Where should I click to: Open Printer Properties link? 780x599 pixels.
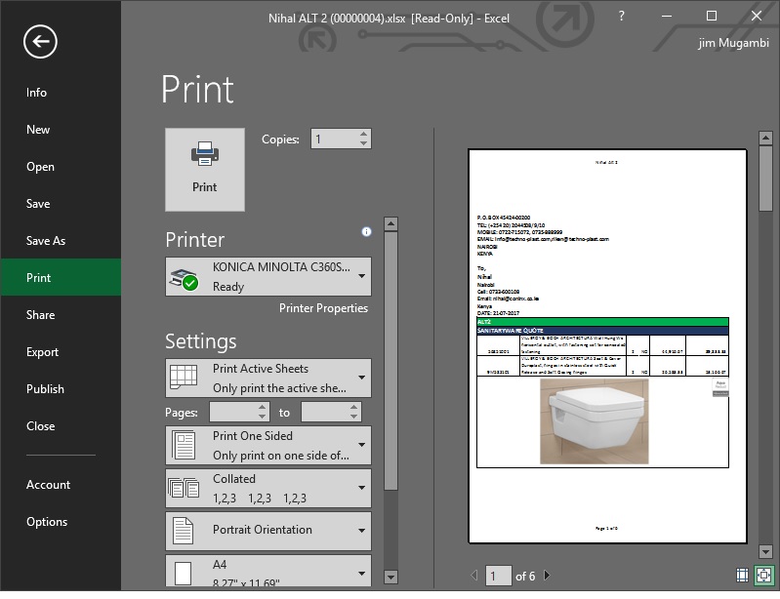(323, 308)
